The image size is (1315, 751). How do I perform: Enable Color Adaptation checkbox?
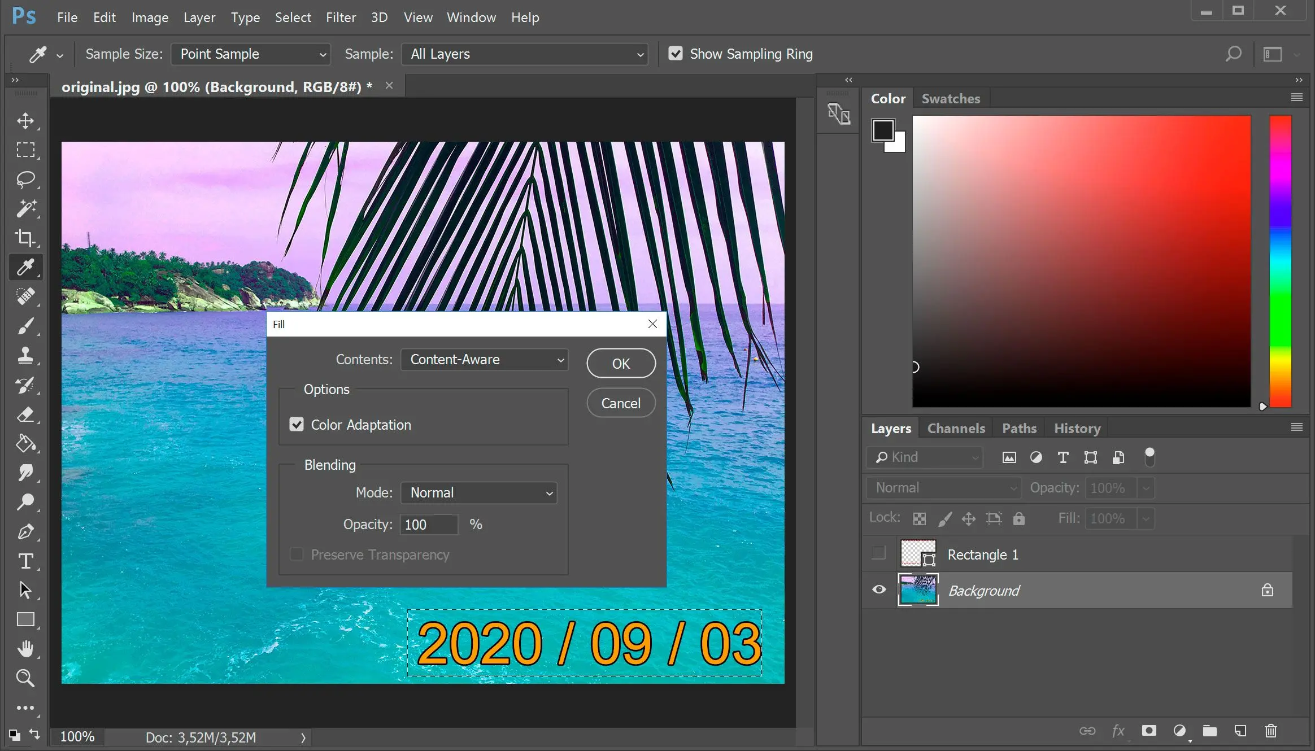pos(296,424)
